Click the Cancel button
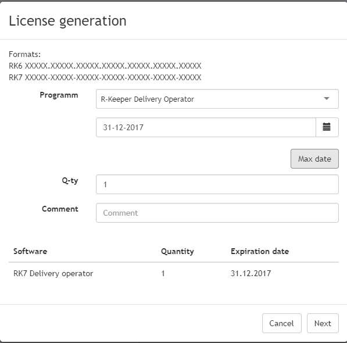Image resolution: width=347 pixels, height=343 pixels. (282, 323)
